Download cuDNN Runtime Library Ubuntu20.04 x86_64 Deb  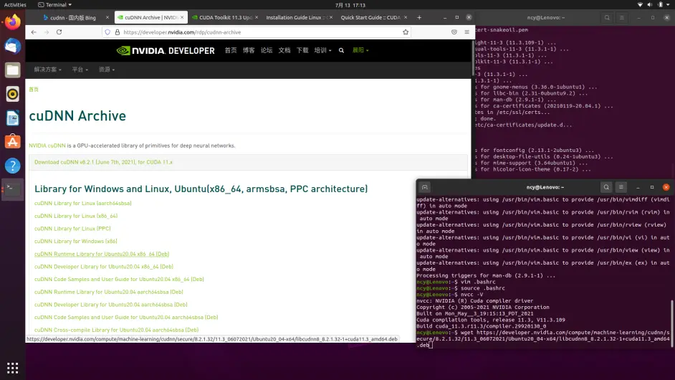(x=102, y=254)
